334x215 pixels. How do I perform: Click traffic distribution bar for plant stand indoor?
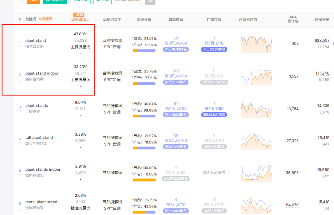144,84
